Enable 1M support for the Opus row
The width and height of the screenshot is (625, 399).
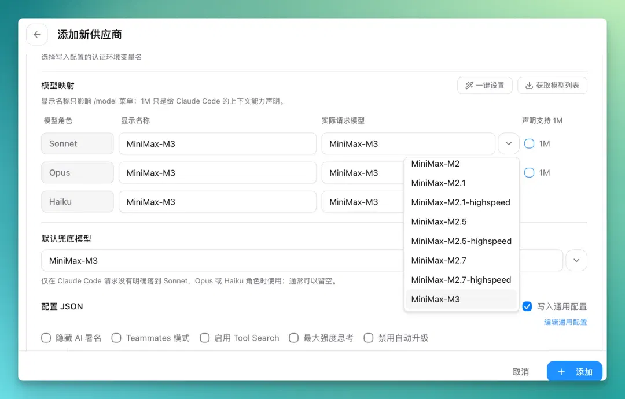530,172
